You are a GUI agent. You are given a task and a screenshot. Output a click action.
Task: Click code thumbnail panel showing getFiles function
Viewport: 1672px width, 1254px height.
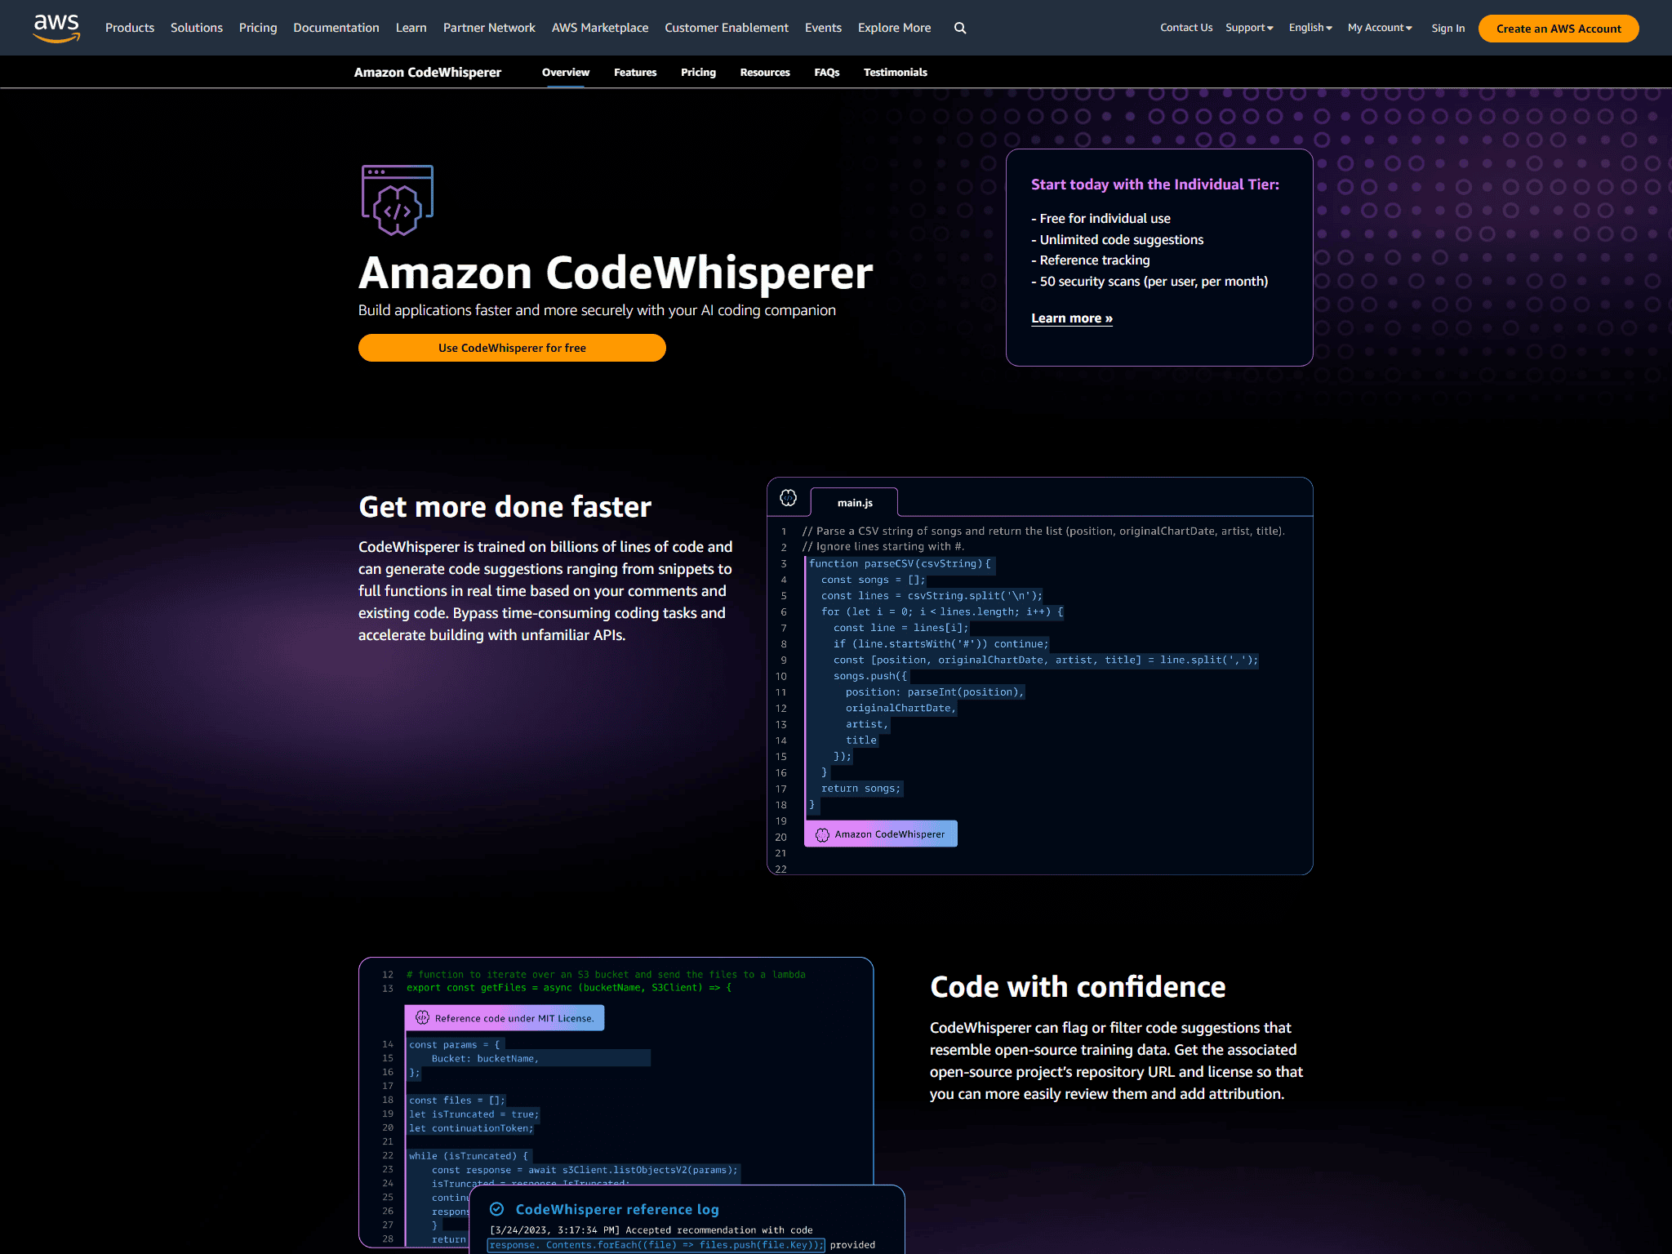click(616, 1102)
